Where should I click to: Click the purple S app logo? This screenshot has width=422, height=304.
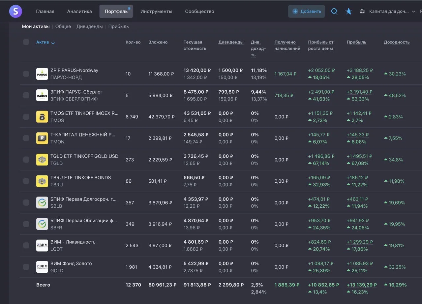[15, 12]
